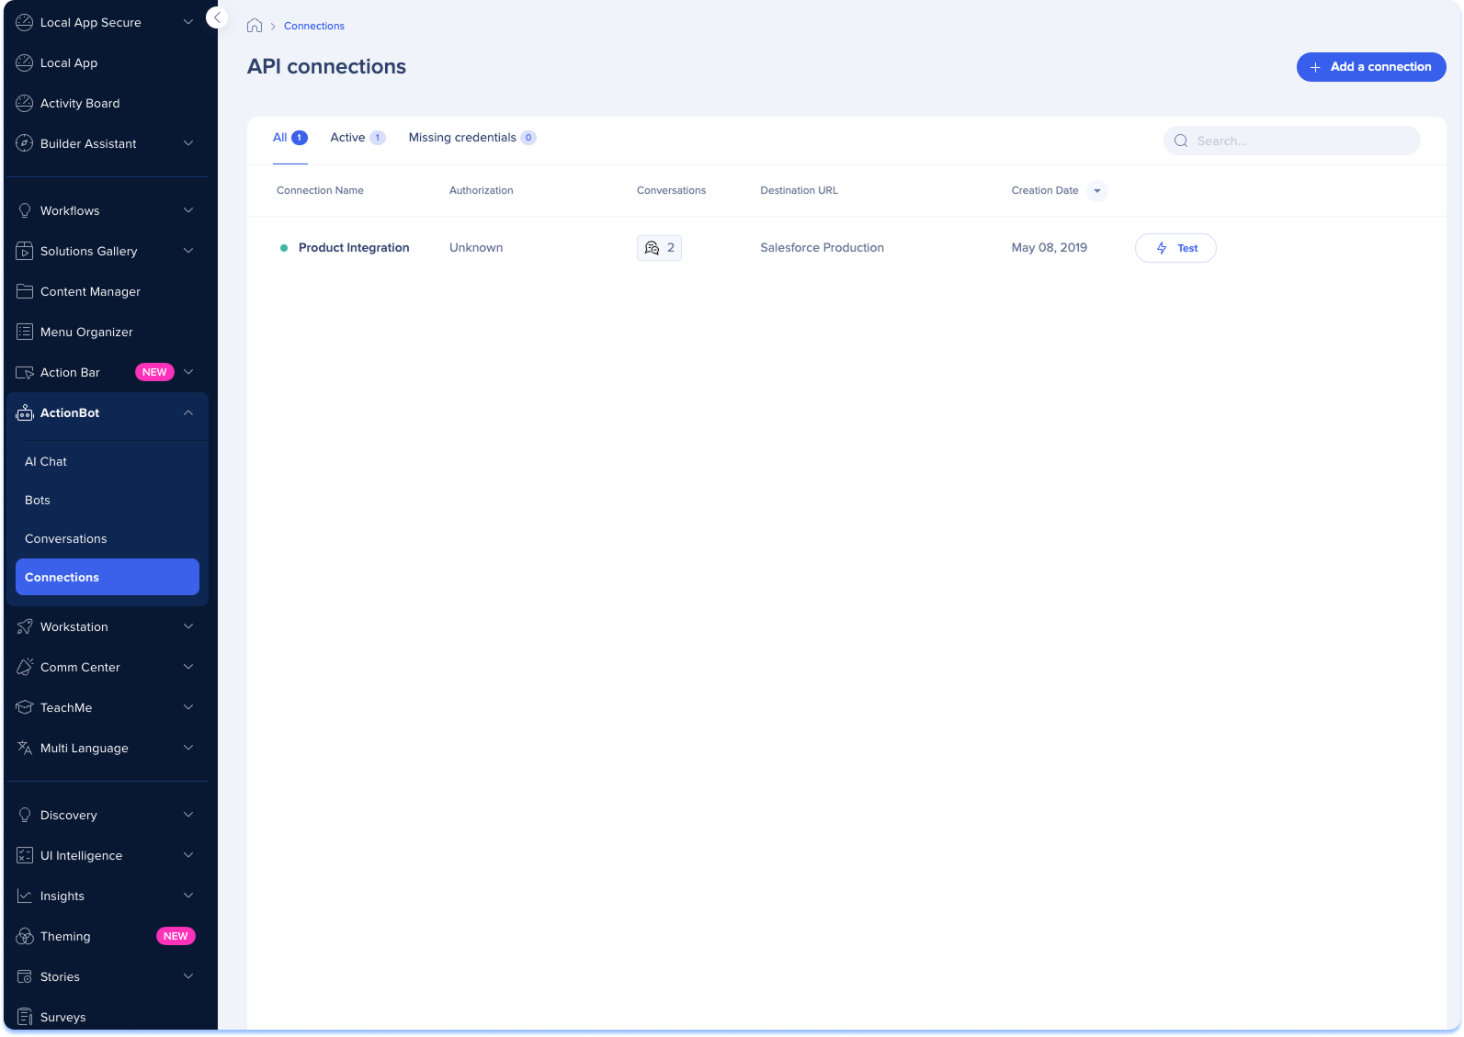Click the Content Manager folder icon
The image size is (1464, 1037).
pos(25,292)
